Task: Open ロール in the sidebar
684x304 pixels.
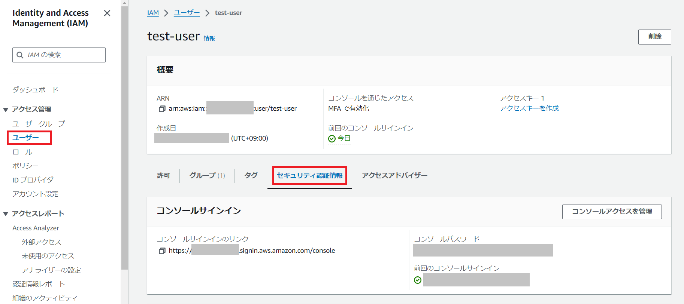Action: (22, 152)
